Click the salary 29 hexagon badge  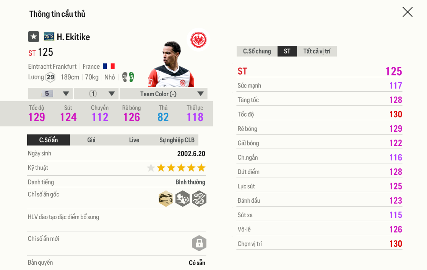[x=50, y=77]
